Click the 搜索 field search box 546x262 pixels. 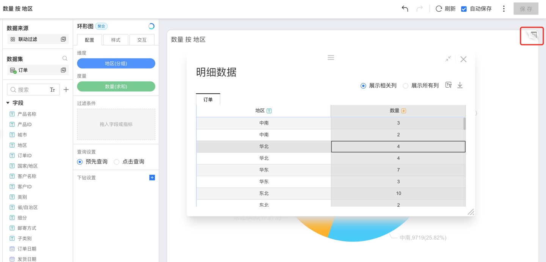(x=30, y=90)
